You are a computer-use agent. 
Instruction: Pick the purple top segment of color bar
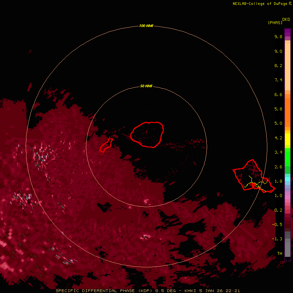pyautogui.click(x=287, y=33)
